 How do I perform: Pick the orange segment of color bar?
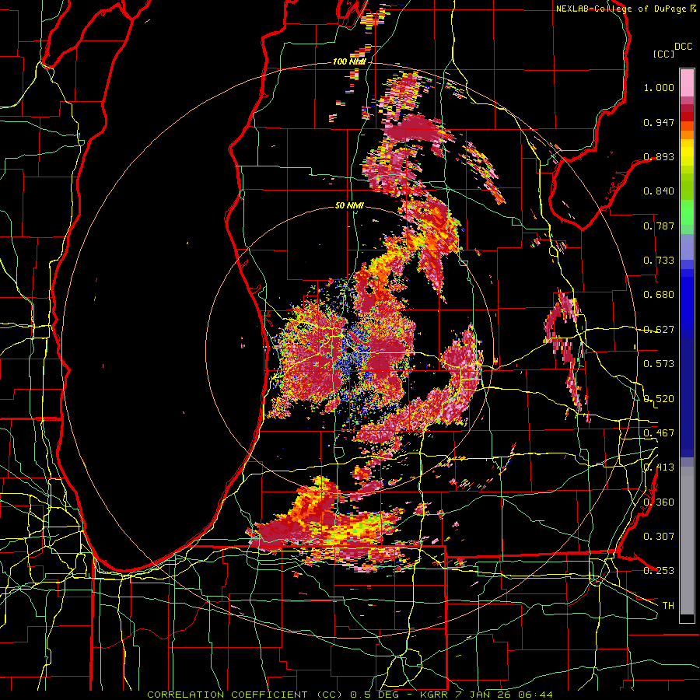687,135
